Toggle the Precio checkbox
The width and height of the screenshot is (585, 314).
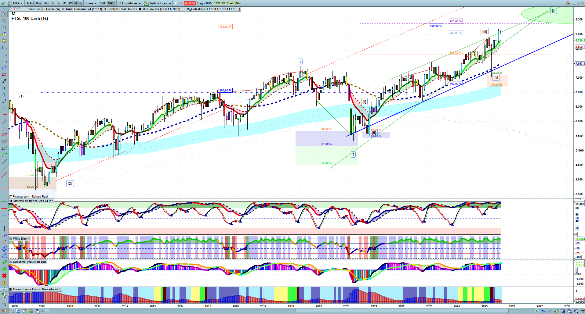pyautogui.click(x=24, y=9)
